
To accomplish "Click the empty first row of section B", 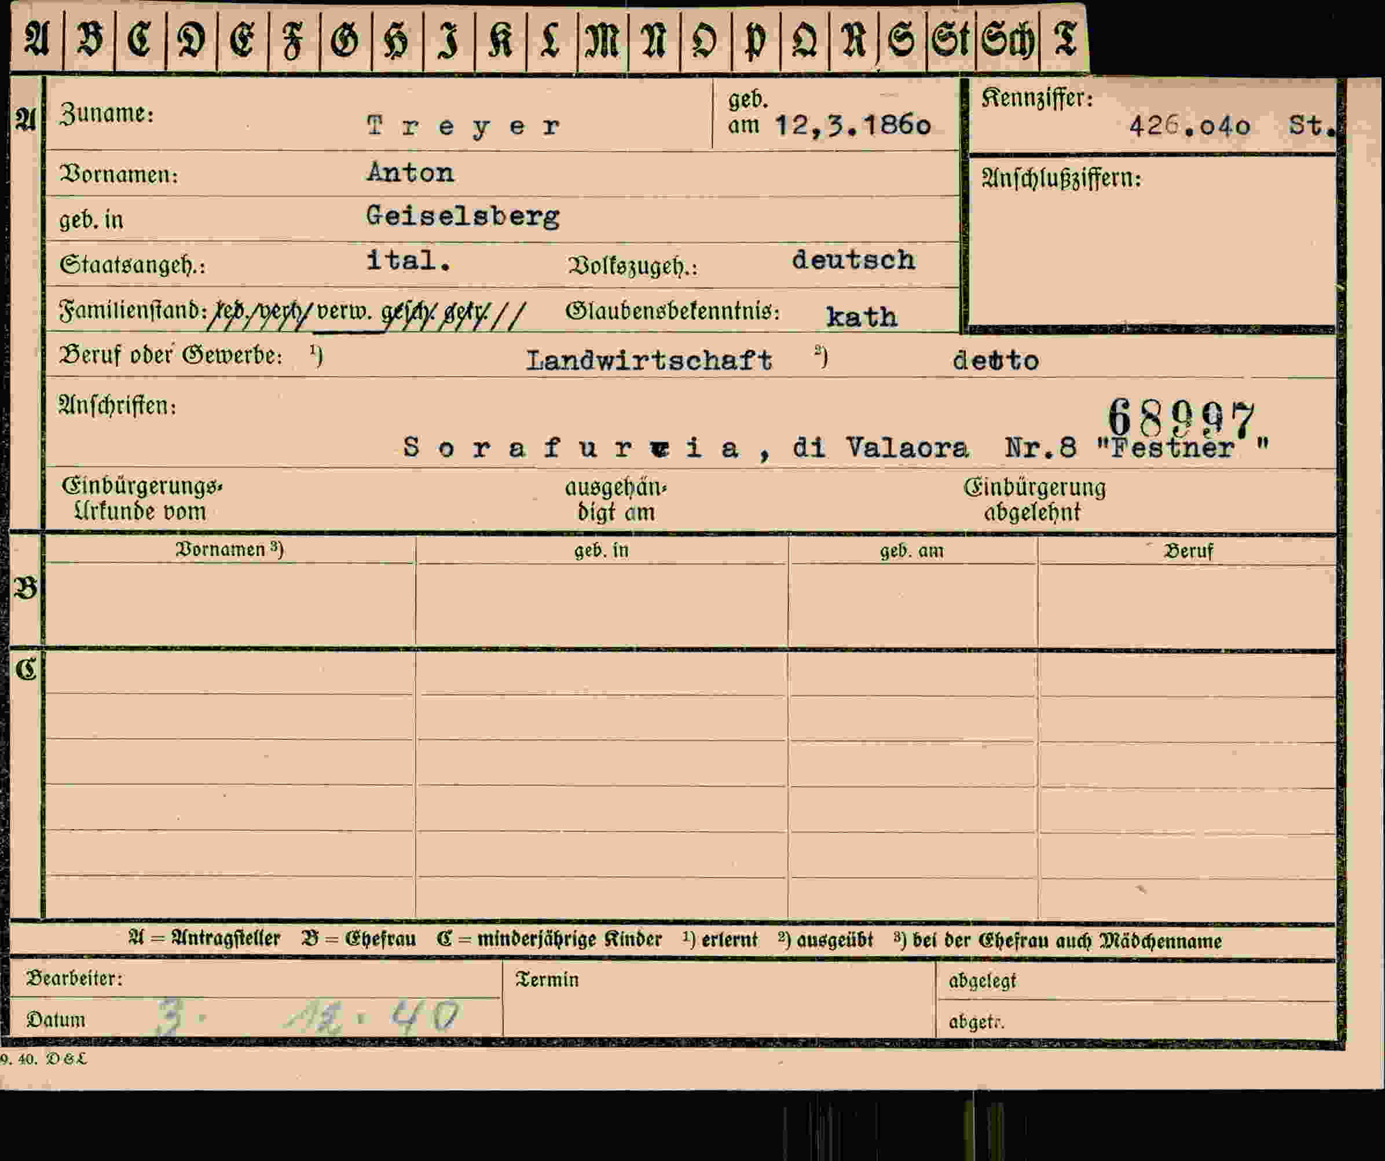I will (690, 605).
